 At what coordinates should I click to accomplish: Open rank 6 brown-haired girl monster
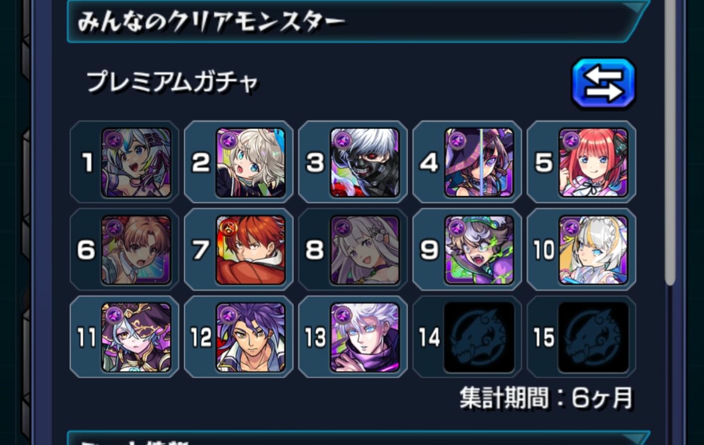pyautogui.click(x=137, y=250)
